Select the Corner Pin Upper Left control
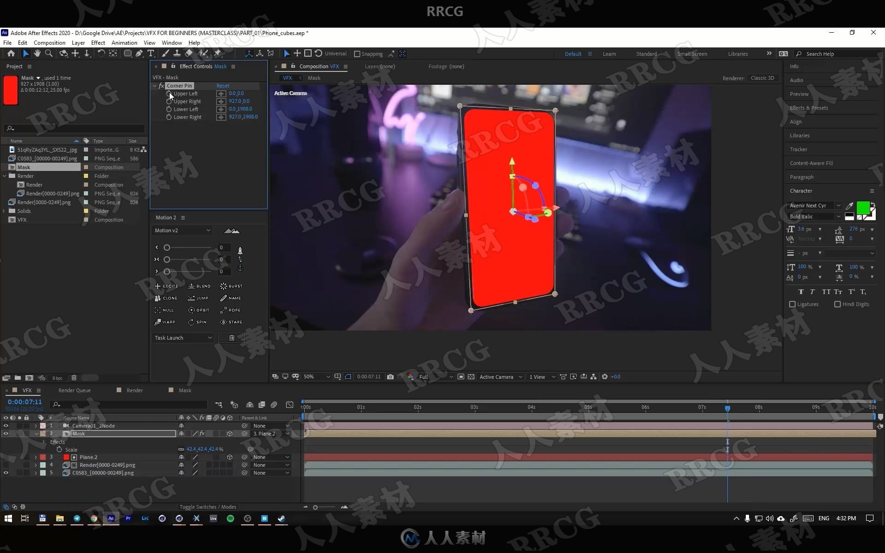This screenshot has width=885, height=553. [185, 93]
